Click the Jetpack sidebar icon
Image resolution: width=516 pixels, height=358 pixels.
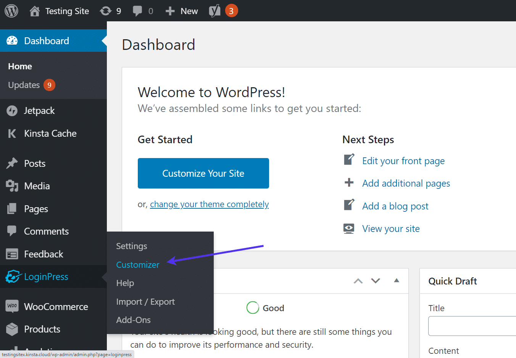pyautogui.click(x=12, y=111)
